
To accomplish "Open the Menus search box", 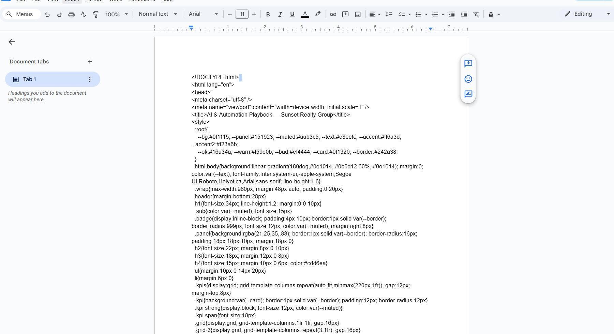I will click(x=21, y=14).
